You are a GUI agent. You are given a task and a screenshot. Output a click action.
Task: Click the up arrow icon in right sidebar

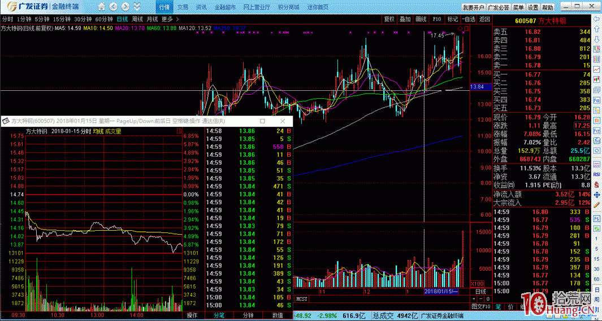[597, 30]
